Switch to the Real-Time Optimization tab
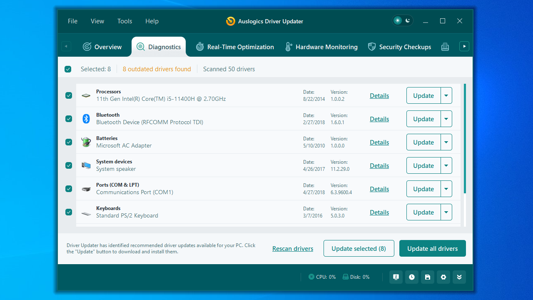The image size is (533, 300). pyautogui.click(x=235, y=47)
